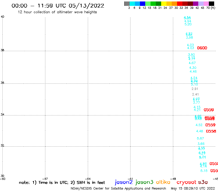Select the 5.67 wave height value
This screenshot has height=191, width=218.
point(200,138)
